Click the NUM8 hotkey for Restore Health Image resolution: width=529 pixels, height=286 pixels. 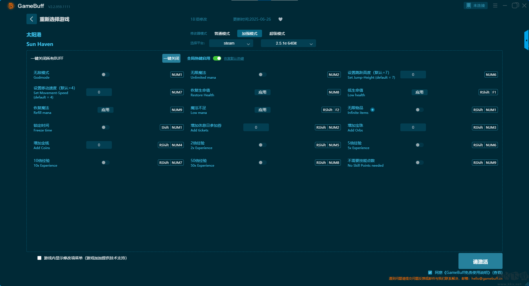click(x=334, y=92)
